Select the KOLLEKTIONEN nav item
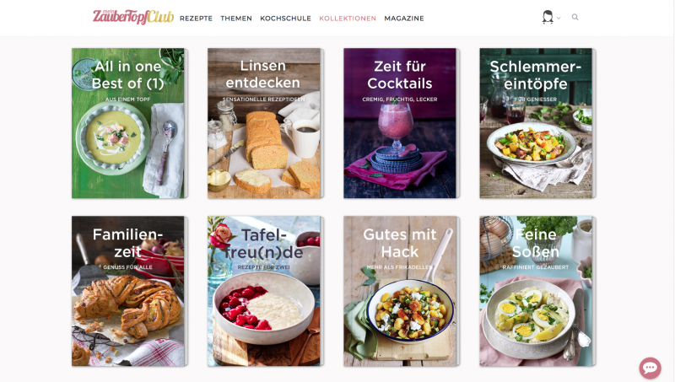 (348, 19)
